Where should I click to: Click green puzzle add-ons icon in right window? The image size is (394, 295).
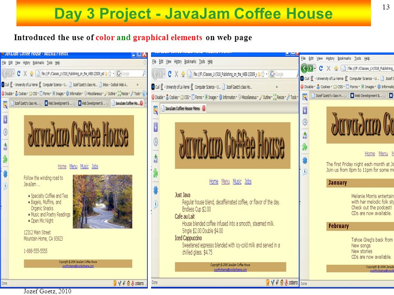(x=305, y=147)
